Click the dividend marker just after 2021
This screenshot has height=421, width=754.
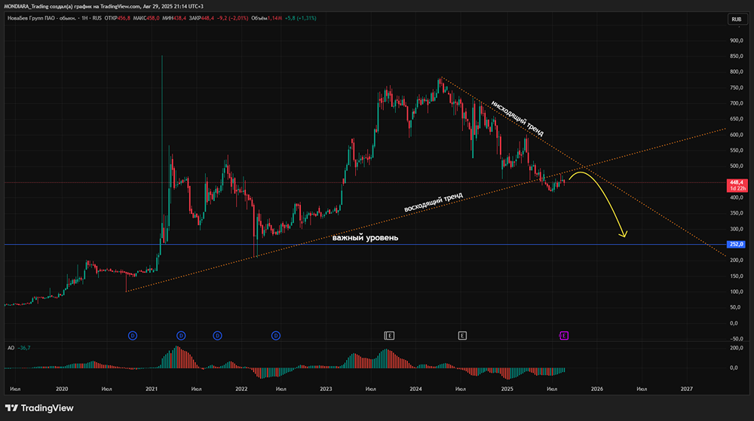(x=181, y=336)
